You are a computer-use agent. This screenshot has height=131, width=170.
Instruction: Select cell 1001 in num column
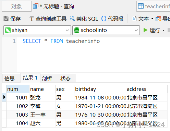[x=18, y=98]
